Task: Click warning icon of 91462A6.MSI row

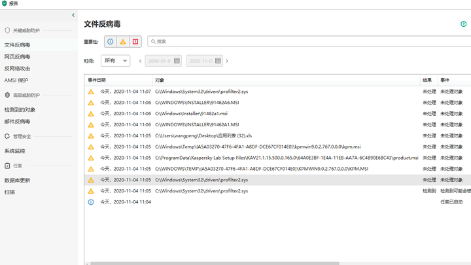Action: point(91,103)
